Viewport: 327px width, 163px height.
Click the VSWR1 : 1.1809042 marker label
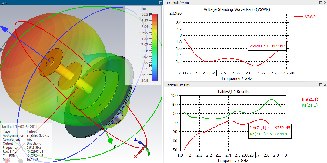(x=267, y=46)
